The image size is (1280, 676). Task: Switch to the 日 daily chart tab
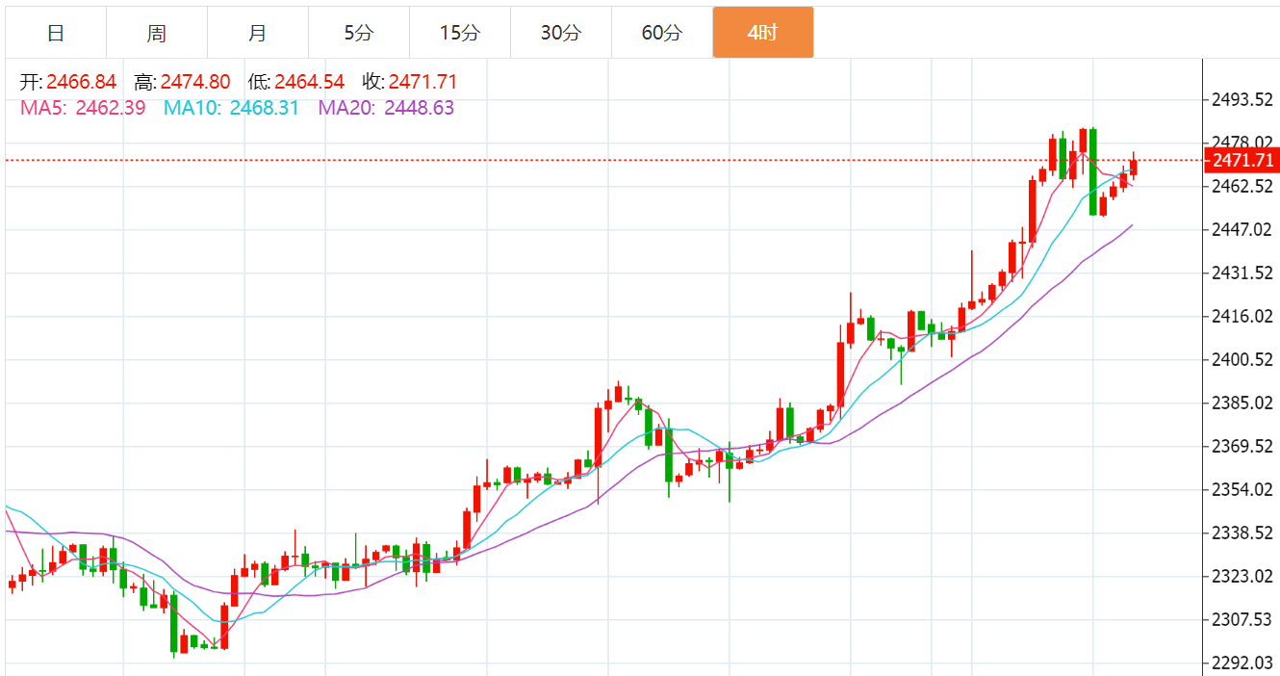coord(56,33)
